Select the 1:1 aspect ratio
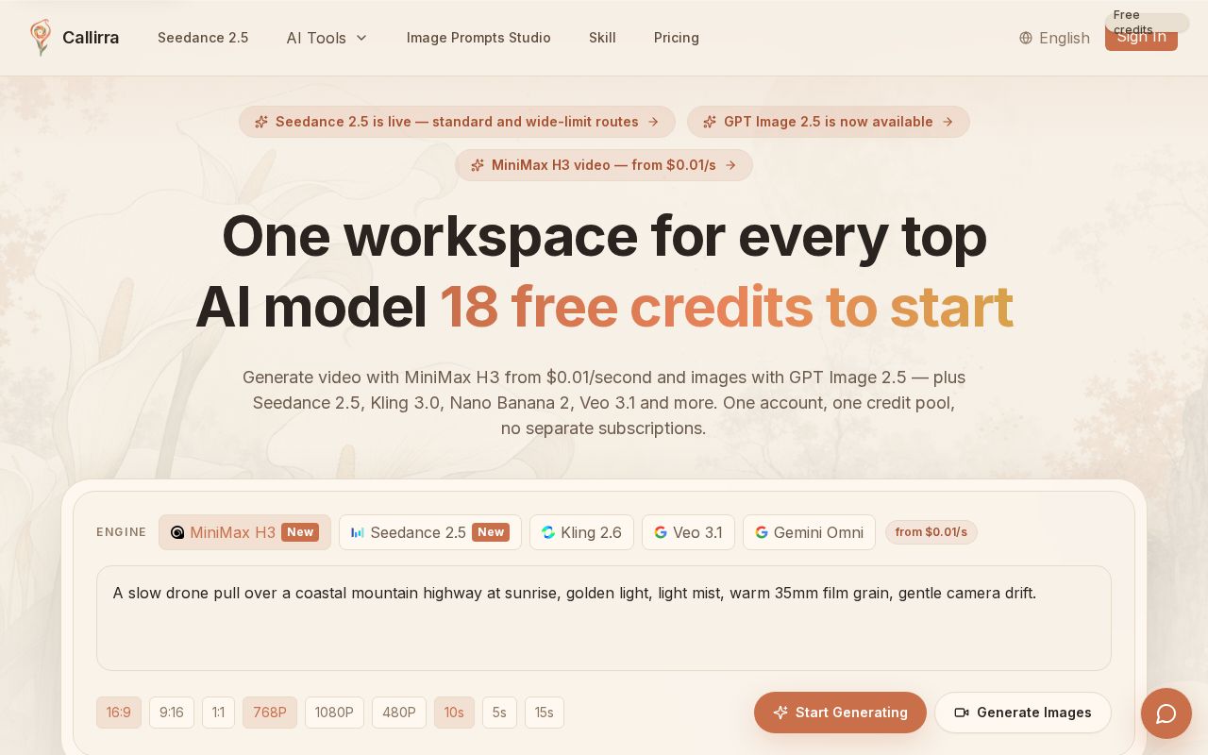 pos(218,713)
